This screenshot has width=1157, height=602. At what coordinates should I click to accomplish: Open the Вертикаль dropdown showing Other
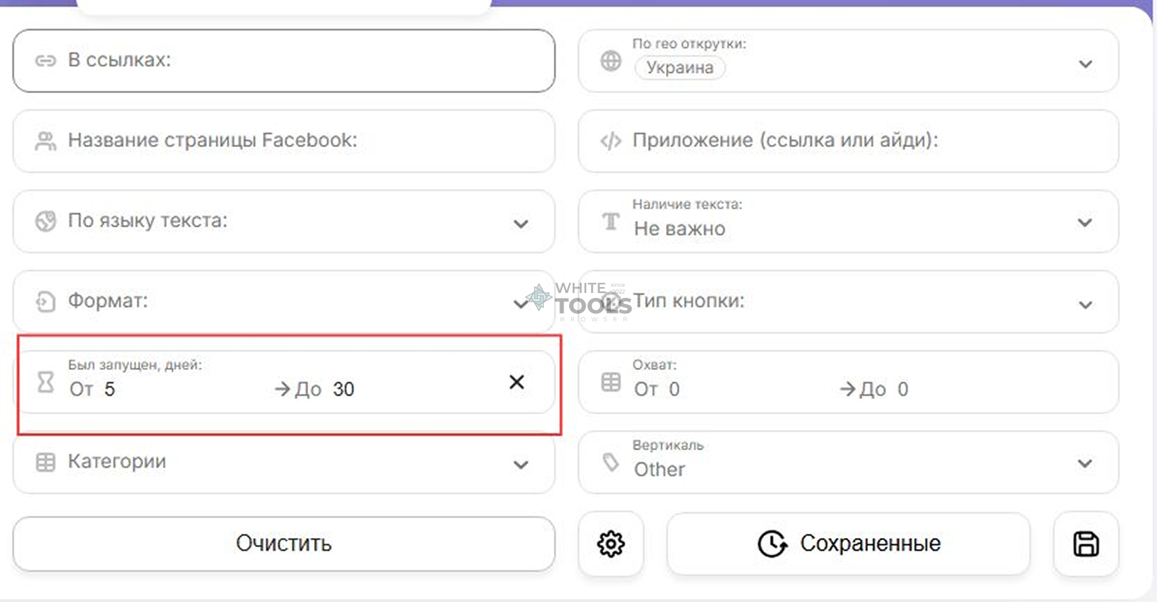[x=1085, y=463]
